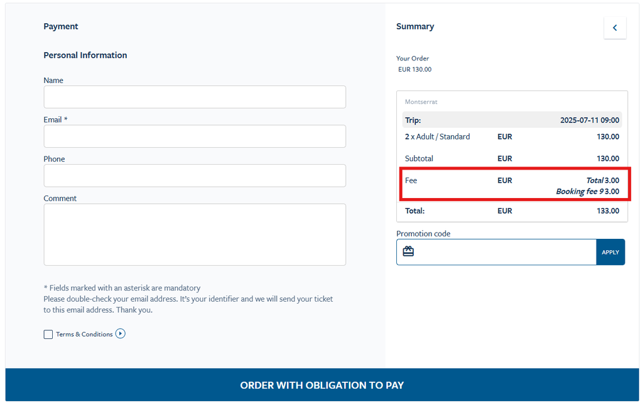Select the Phone input box
Screen dimensions: 643x403
tap(195, 175)
